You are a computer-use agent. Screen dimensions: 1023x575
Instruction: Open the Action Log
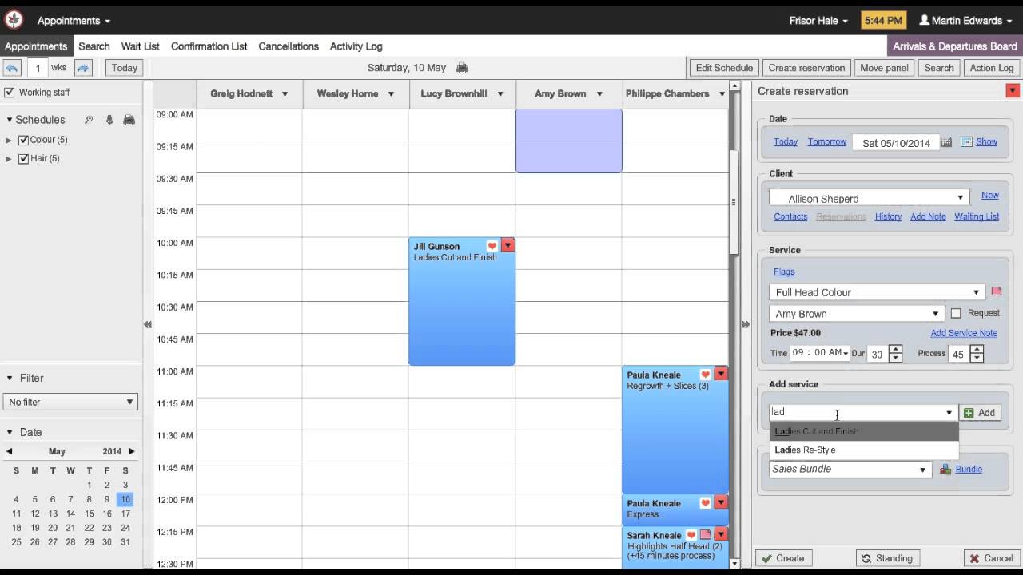coord(992,68)
